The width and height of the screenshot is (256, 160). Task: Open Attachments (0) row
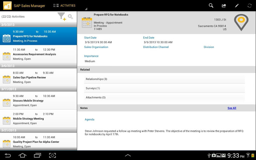pos(164,98)
